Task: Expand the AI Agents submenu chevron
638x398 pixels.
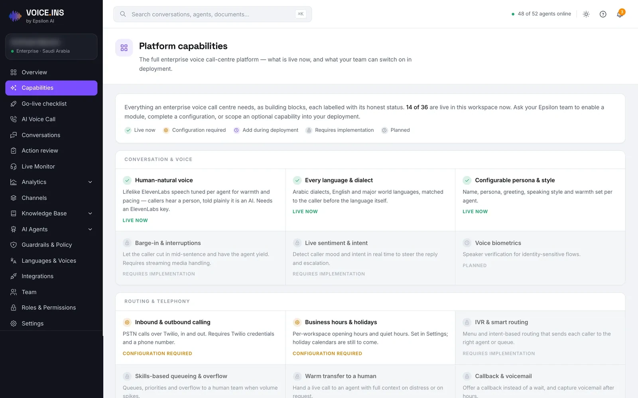Action: [x=90, y=230]
